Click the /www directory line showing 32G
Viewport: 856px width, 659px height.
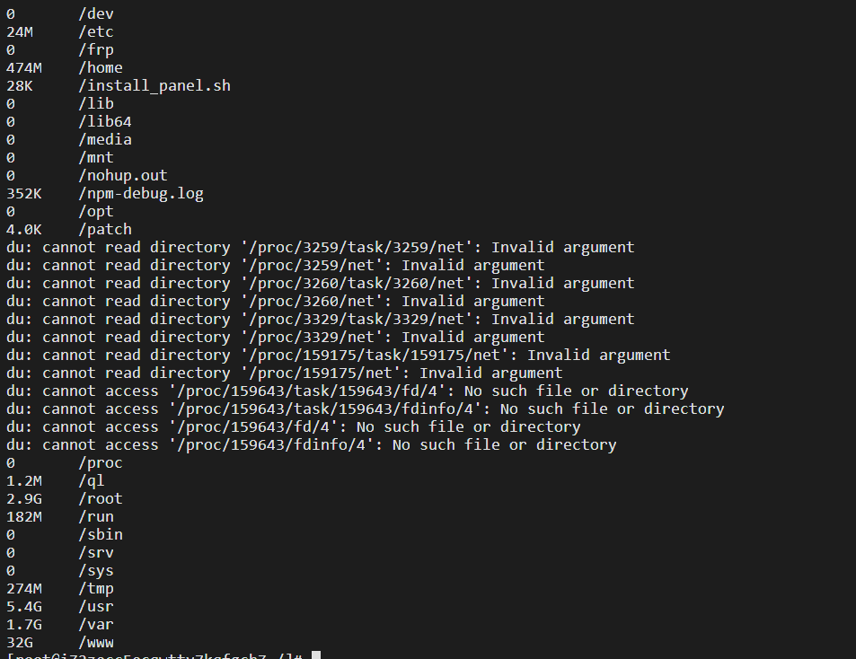(60, 642)
